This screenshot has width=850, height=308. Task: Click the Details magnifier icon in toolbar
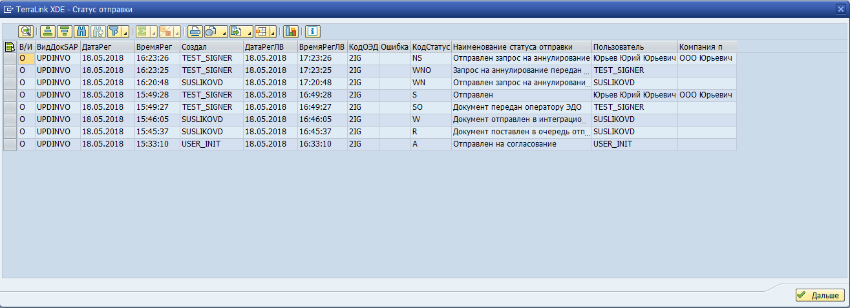[26, 31]
